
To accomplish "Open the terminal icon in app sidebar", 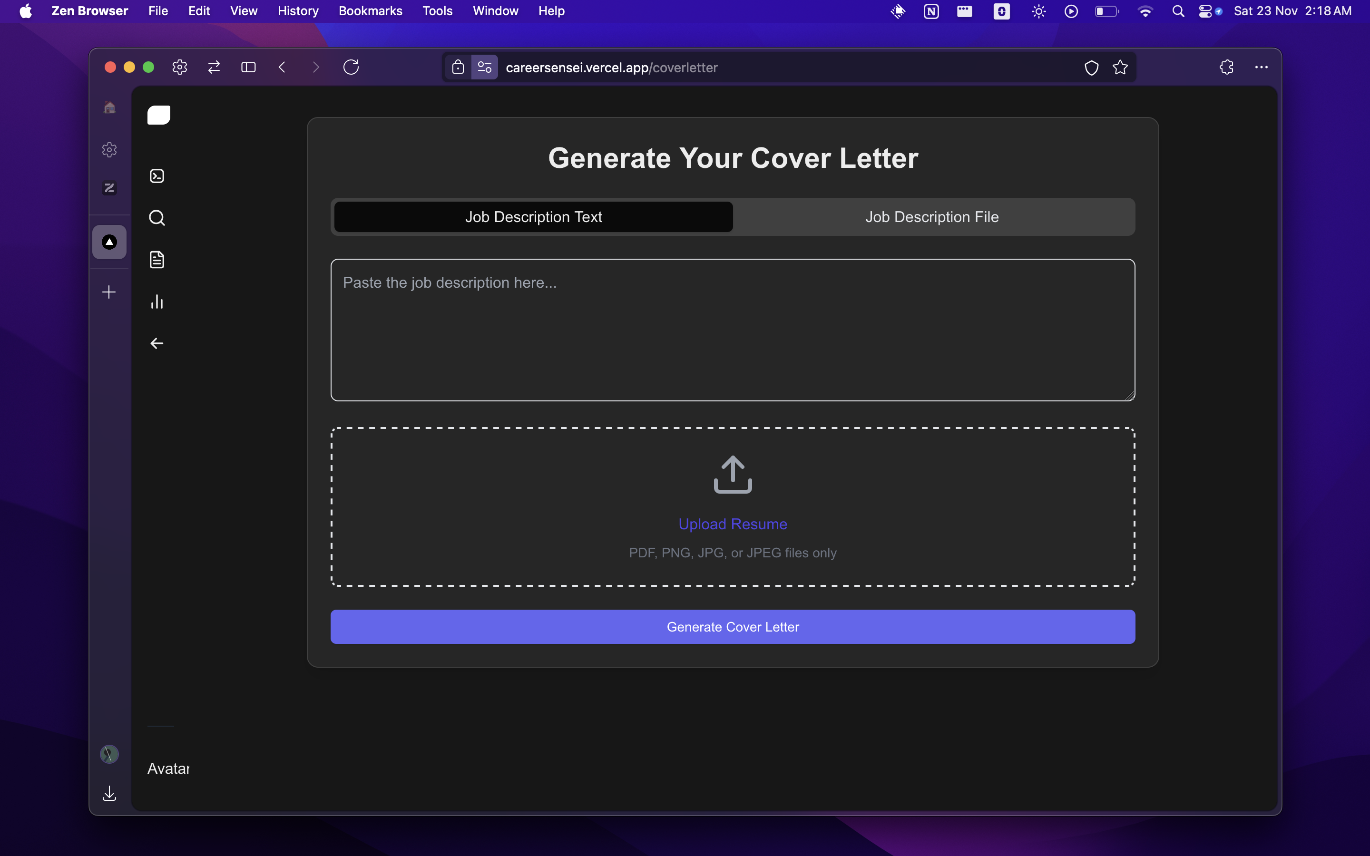I will point(157,176).
